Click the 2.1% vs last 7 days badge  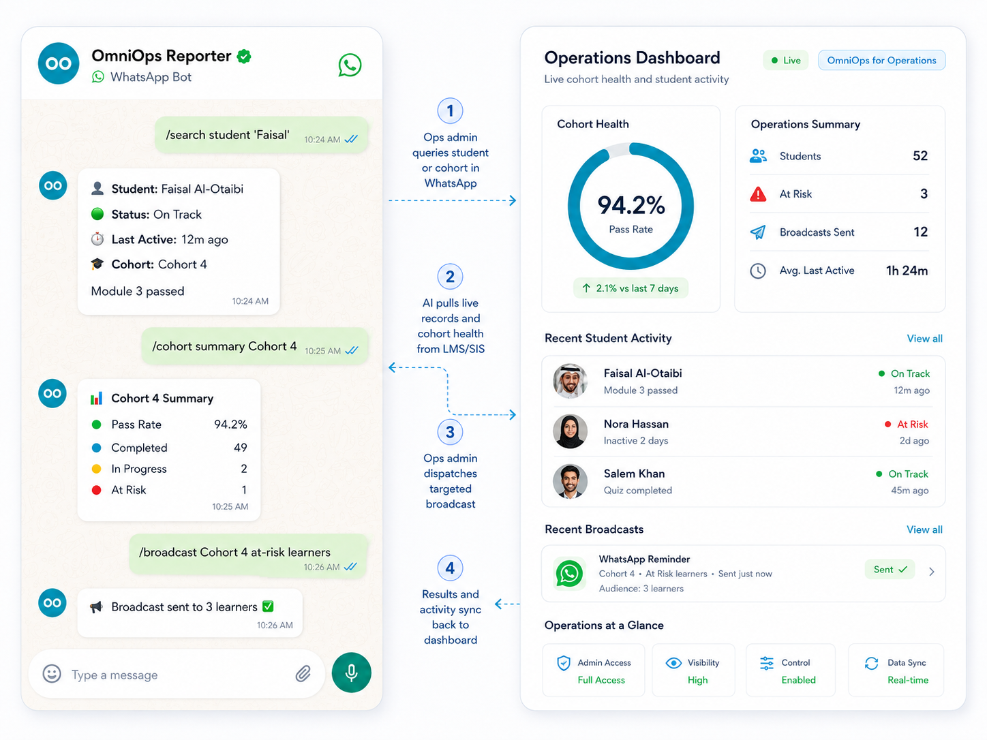631,288
